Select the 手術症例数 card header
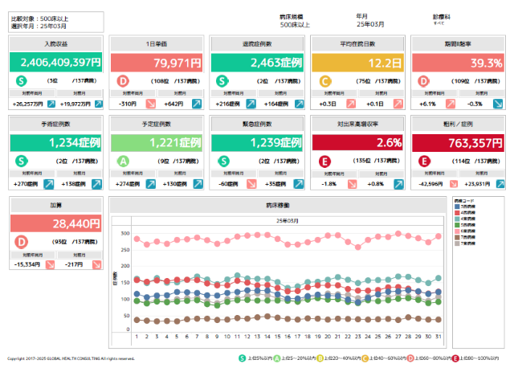 55,124
